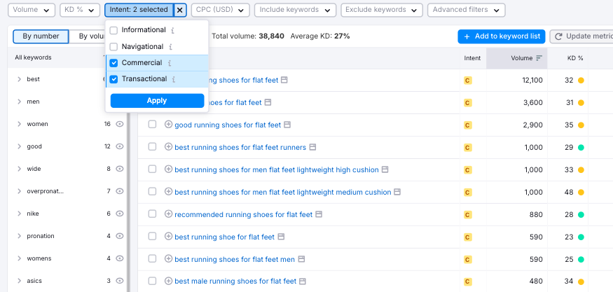Open the Advanced filters dropdown
This screenshot has width=613, height=292.
click(x=467, y=11)
